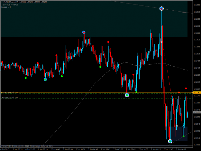This screenshot has height=151, width=201.
Task: Click the '7 Jun 03:20' time axis label
Action: click(x=80, y=149)
